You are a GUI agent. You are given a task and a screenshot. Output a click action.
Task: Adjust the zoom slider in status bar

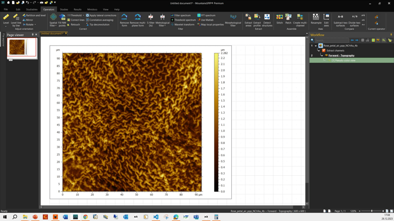372,211
